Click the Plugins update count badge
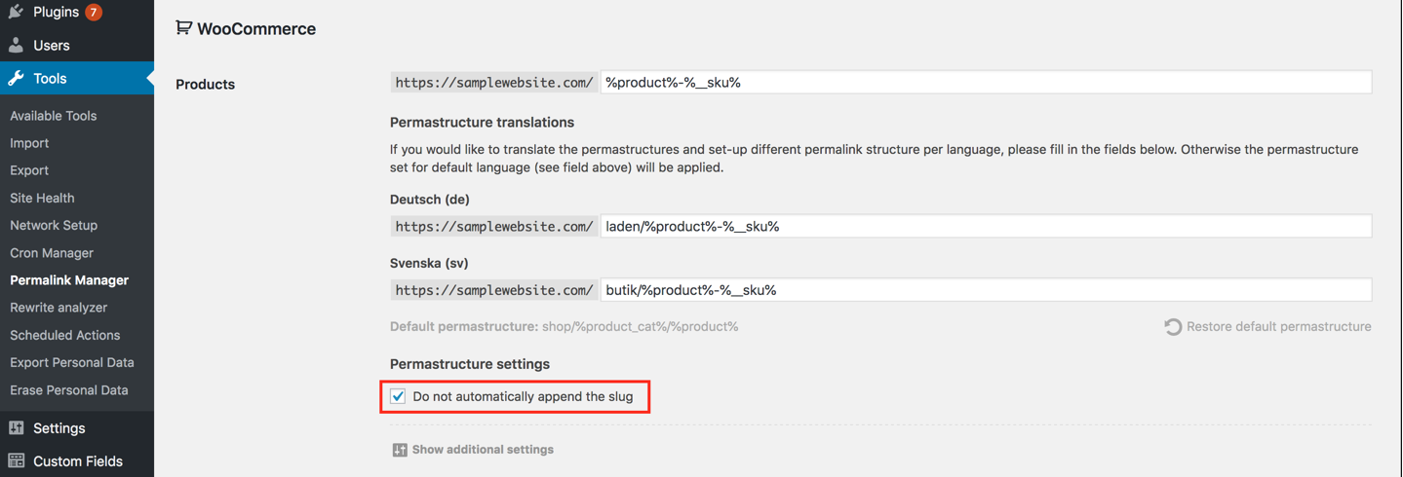Viewport: 1403px width, 477px height. coord(94,12)
